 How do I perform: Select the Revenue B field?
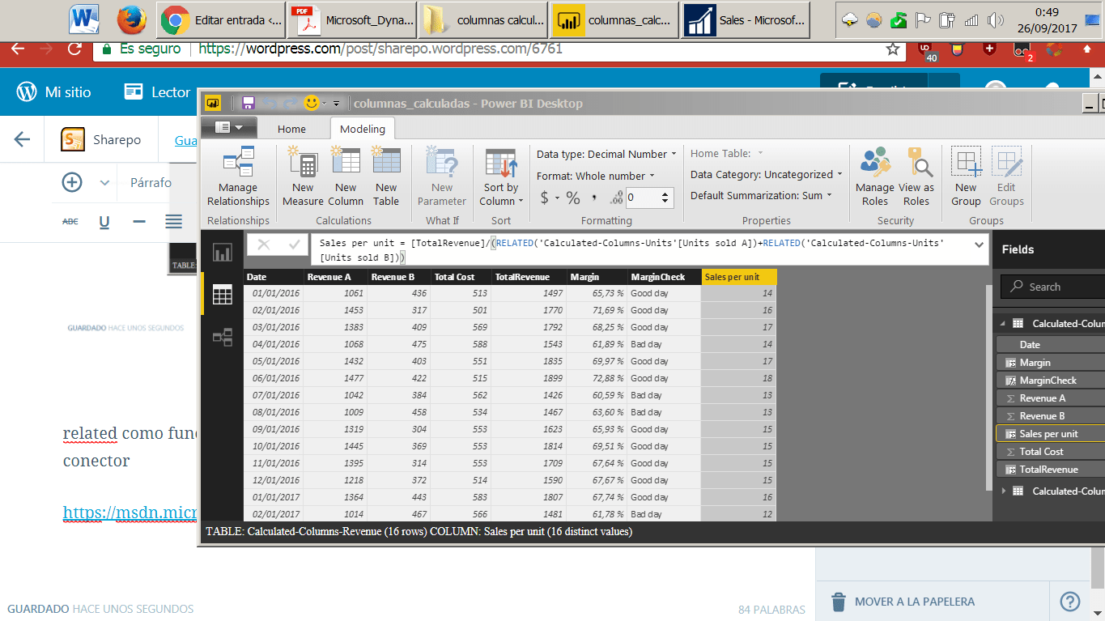coord(1050,416)
